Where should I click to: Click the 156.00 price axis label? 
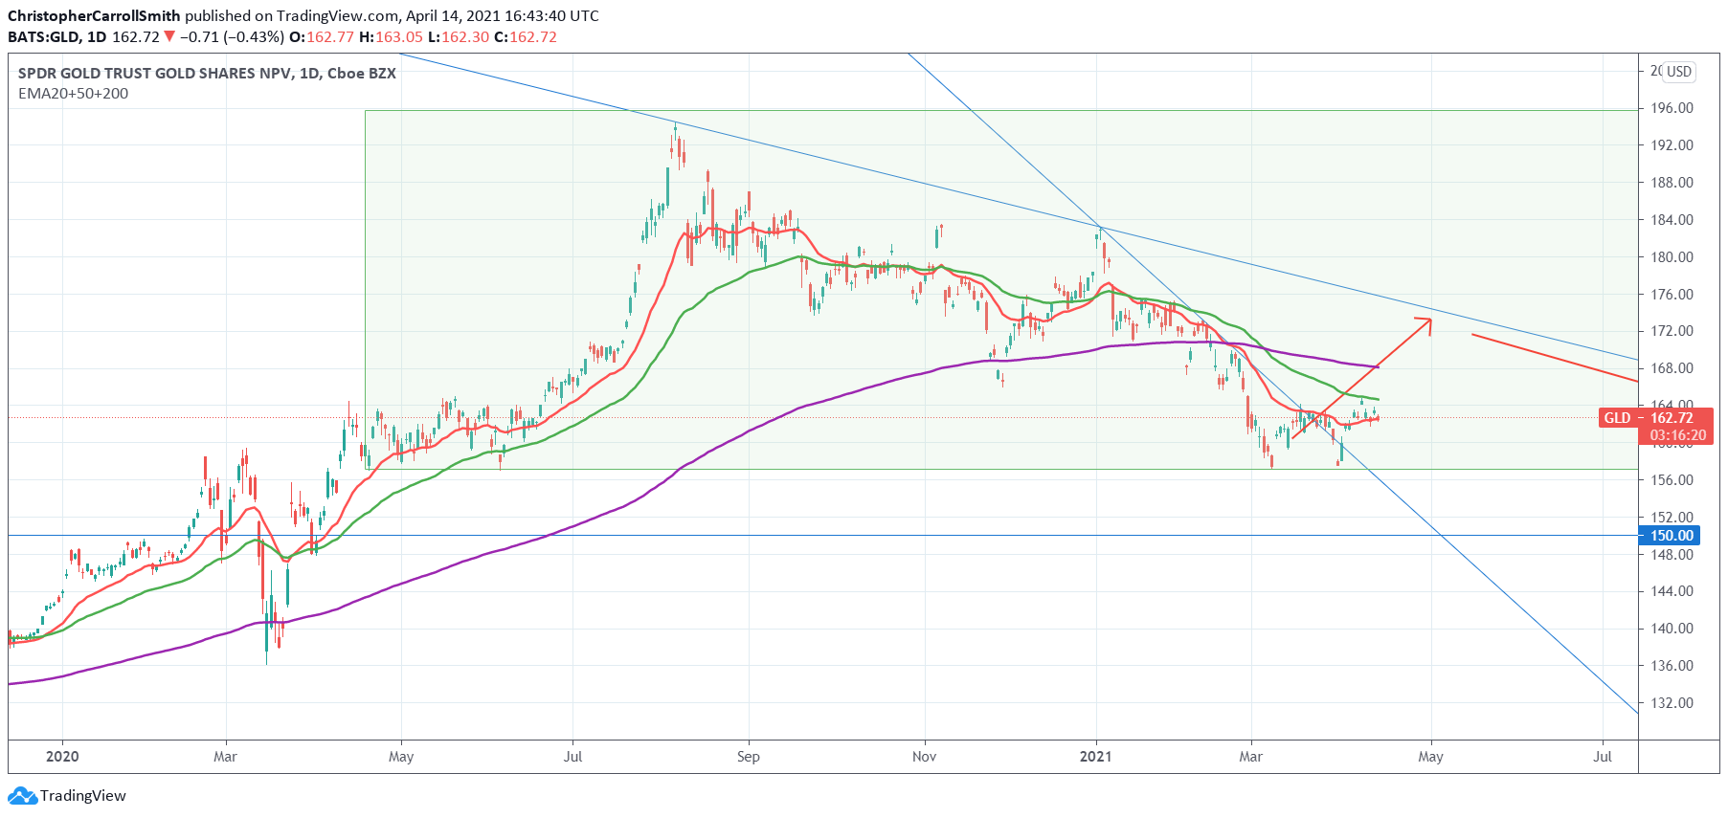(x=1672, y=480)
